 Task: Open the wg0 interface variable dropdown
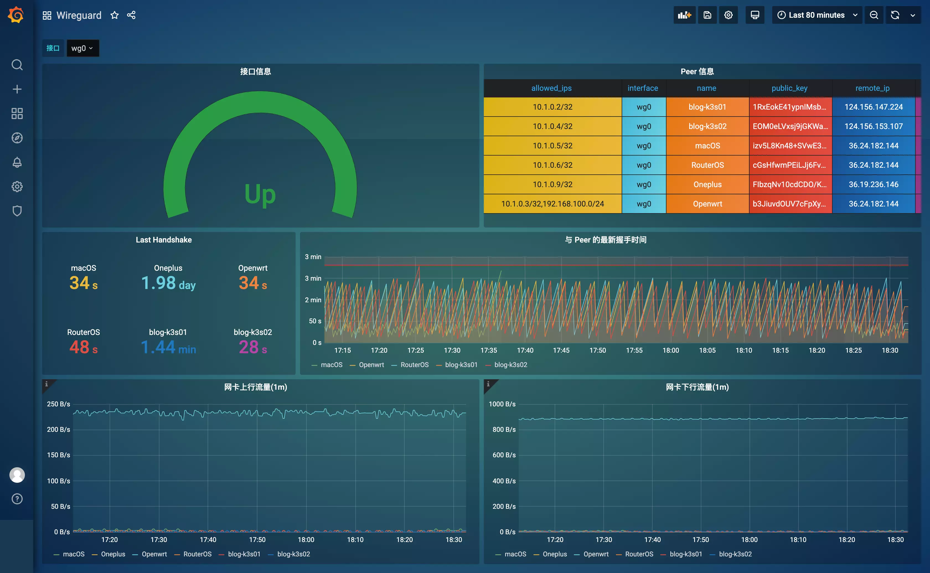click(82, 48)
